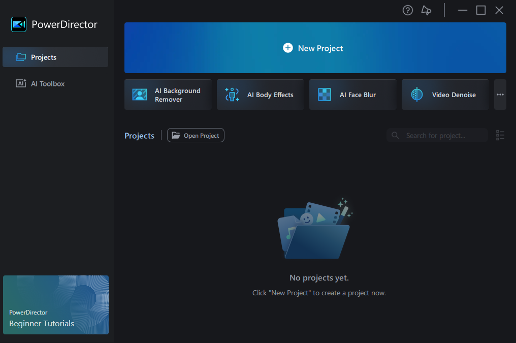The image size is (516, 343).
Task: Close the PowerDirector window
Action: click(499, 11)
